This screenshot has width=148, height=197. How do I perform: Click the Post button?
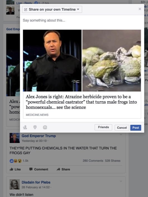click(x=136, y=128)
